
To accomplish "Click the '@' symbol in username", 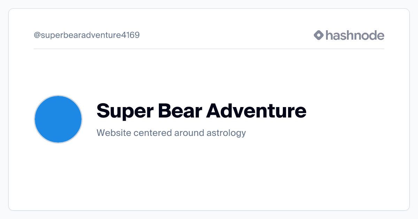I will click(37, 35).
